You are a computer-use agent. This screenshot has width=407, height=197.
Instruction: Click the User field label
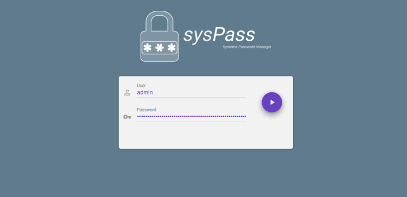[142, 85]
